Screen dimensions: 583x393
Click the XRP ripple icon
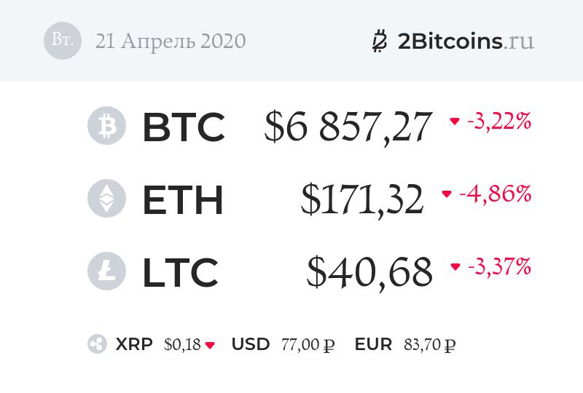[97, 344]
